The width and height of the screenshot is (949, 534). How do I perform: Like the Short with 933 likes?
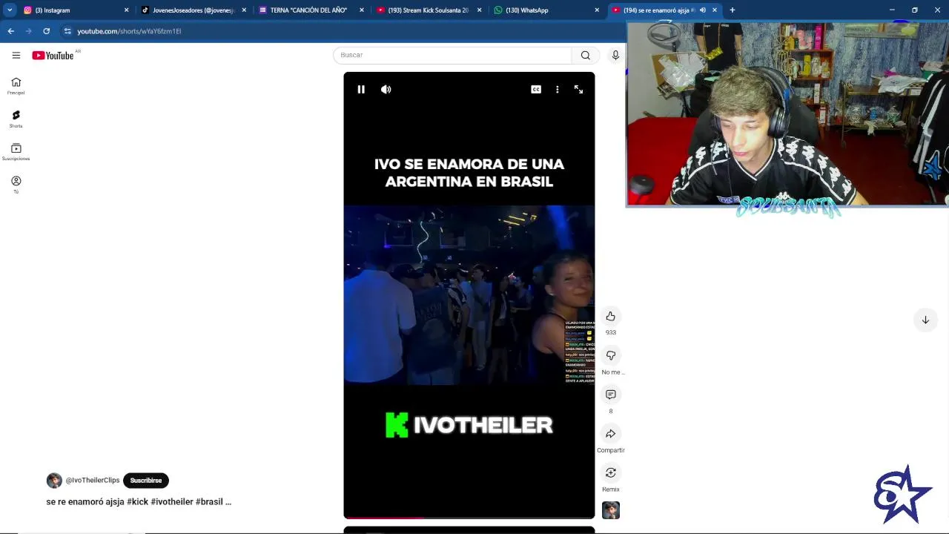[x=611, y=317]
